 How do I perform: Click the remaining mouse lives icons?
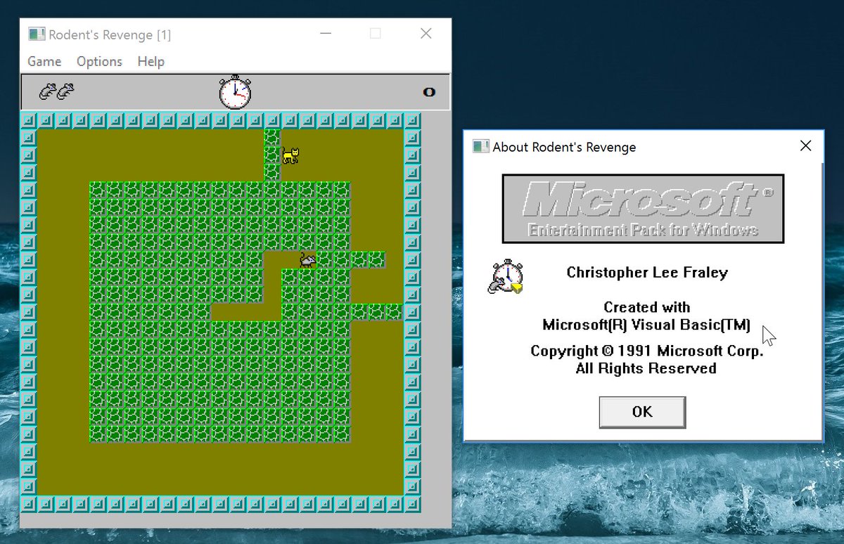(57, 91)
